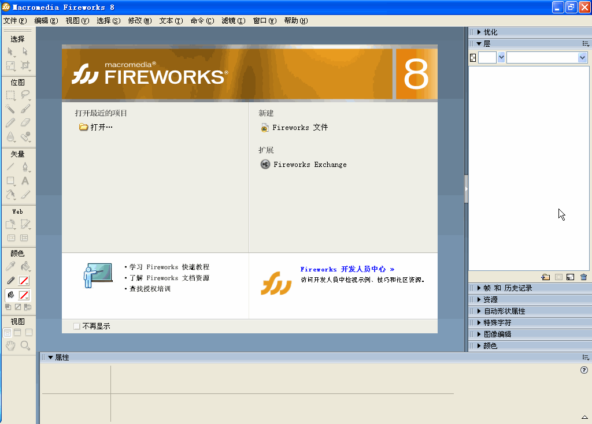Select the Pointer tool
592x424 pixels.
(x=10, y=51)
